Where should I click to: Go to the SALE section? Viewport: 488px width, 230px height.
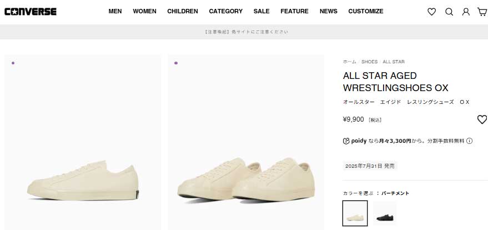[x=261, y=11]
